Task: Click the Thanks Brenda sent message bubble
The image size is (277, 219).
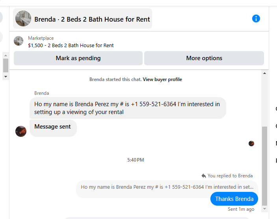Action: (x=234, y=199)
